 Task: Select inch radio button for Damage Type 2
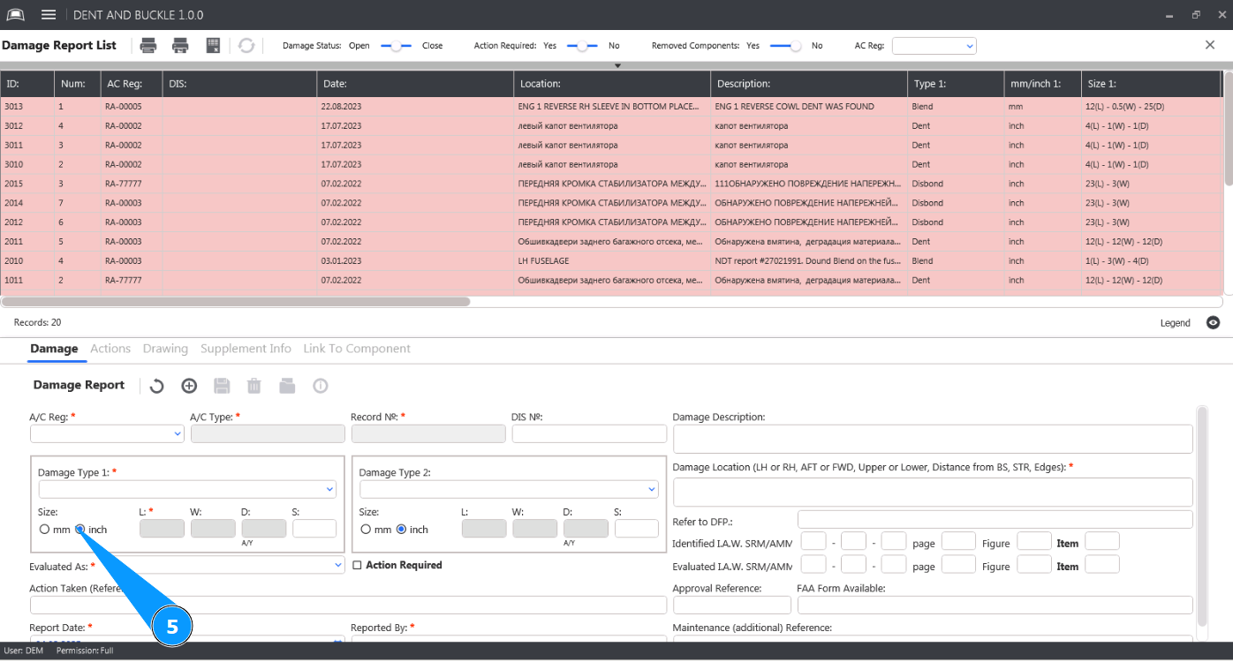click(401, 530)
